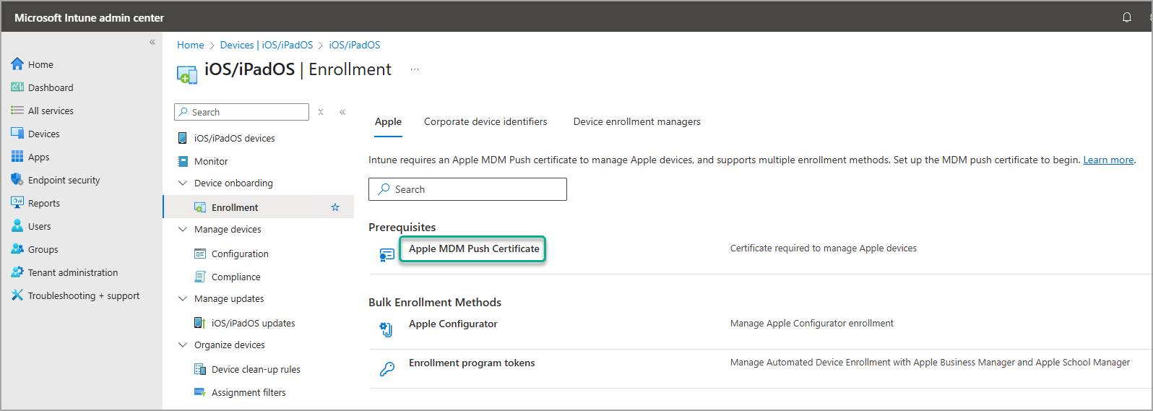Click the Compliance document icon
This screenshot has width=1153, height=411.
(200, 277)
